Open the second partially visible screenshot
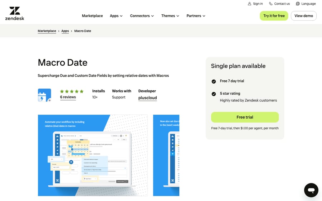The height and width of the screenshot is (201, 322). 166,155
